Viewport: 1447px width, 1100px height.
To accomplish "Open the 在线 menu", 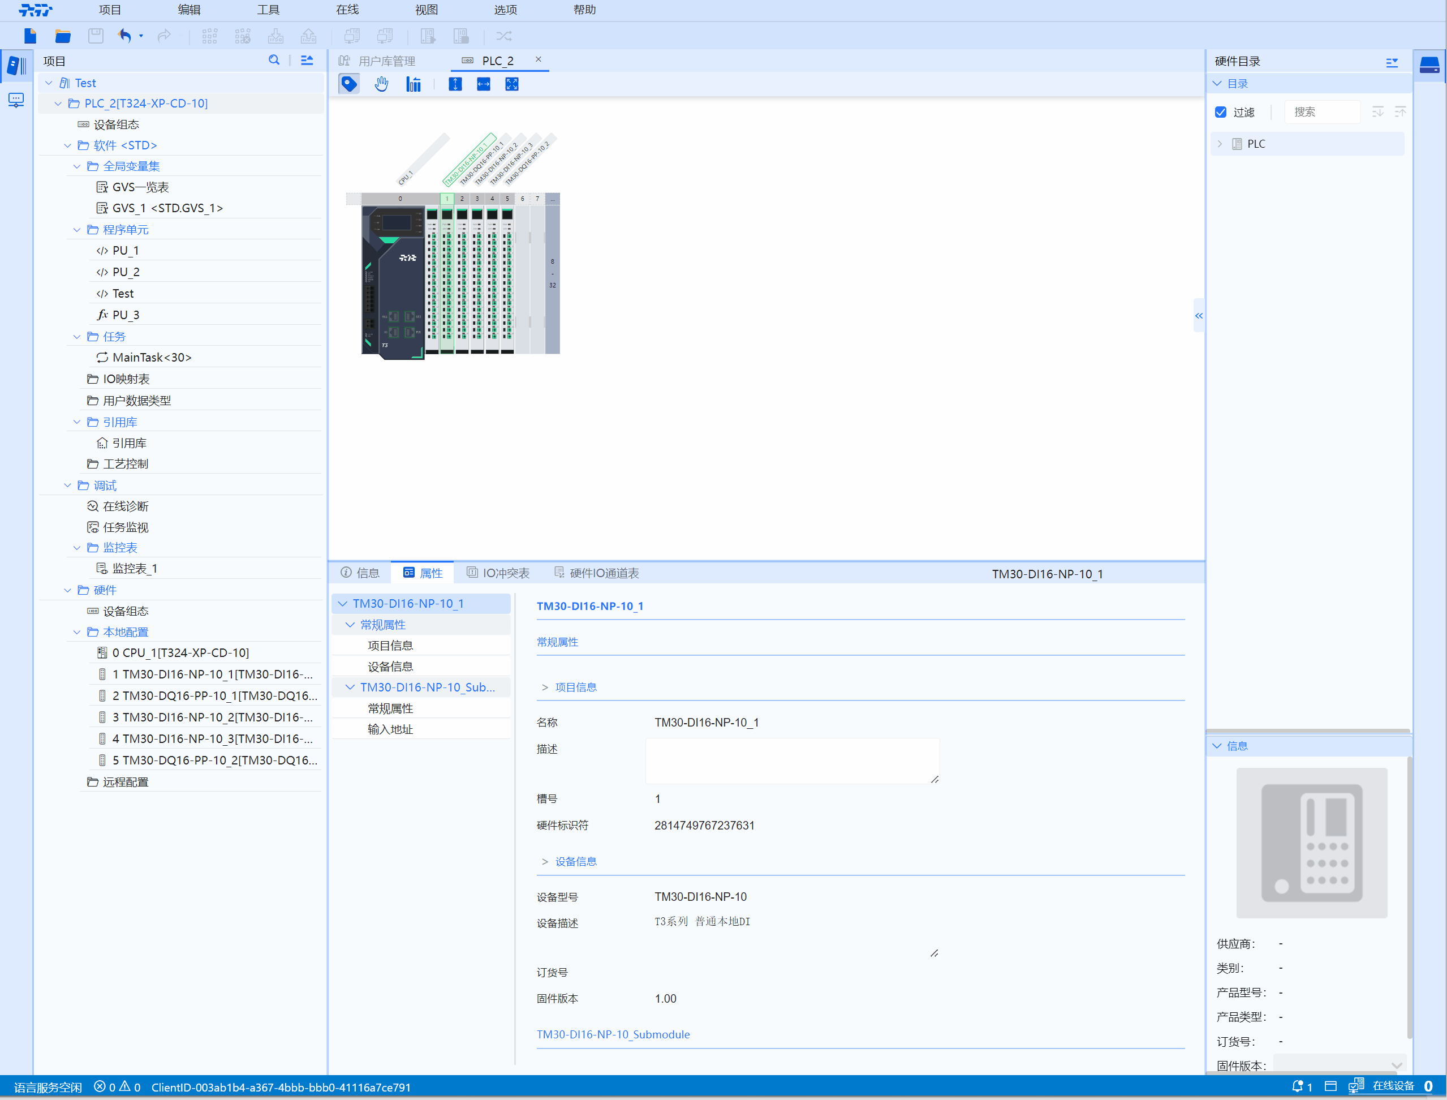I will point(347,10).
